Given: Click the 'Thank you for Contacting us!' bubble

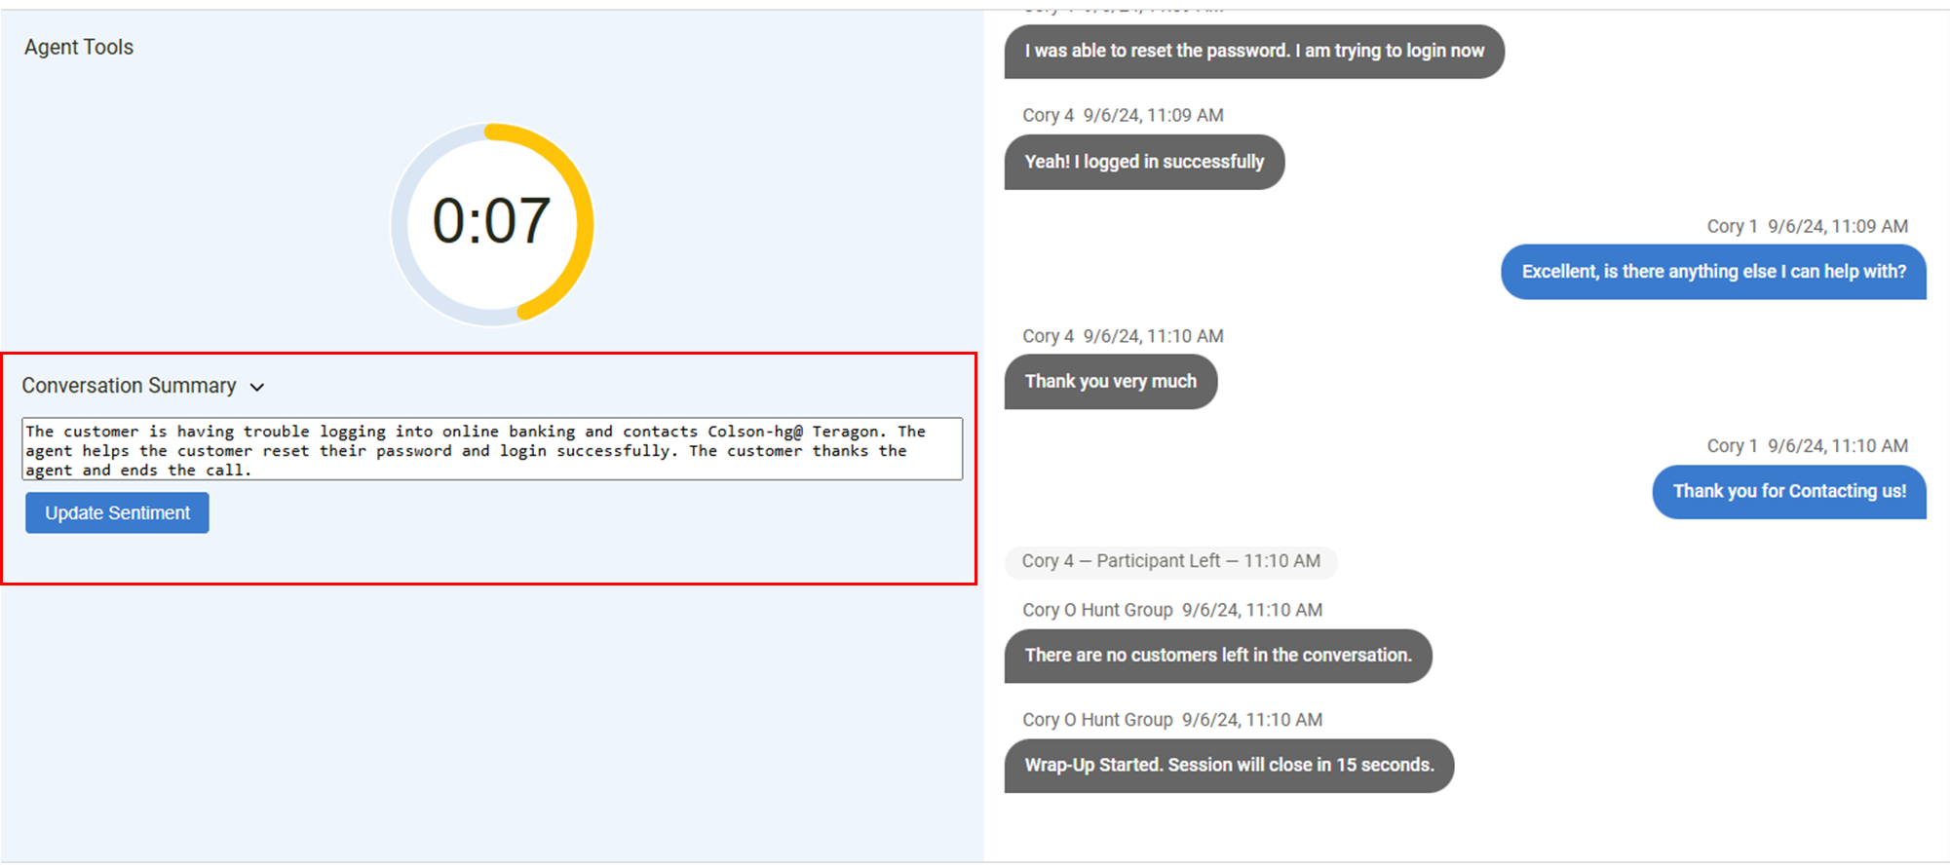Looking at the screenshot, I should (x=1788, y=492).
